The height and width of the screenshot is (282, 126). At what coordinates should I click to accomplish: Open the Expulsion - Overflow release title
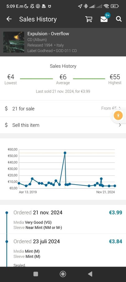pos(48,34)
